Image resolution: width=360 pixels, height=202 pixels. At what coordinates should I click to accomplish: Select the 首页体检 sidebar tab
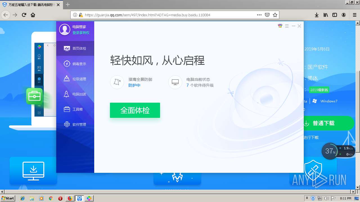pyautogui.click(x=75, y=48)
